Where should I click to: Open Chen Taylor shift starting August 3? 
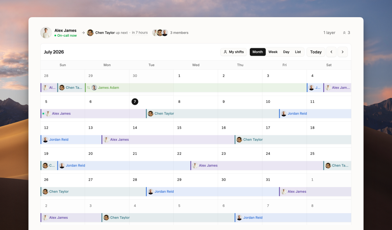[x=168, y=217]
